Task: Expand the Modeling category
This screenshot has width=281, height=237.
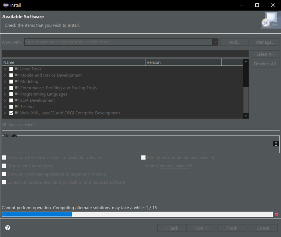Action: (5, 82)
